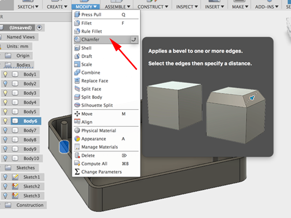Click the Body1 body icon
The width and height of the screenshot is (291, 218).
tap(15, 74)
